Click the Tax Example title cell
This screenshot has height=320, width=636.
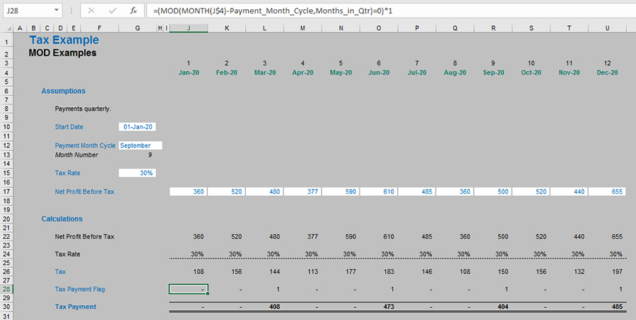pyautogui.click(x=64, y=40)
